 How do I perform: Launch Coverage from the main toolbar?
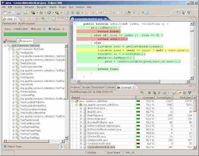pyautogui.click(x=33, y=12)
